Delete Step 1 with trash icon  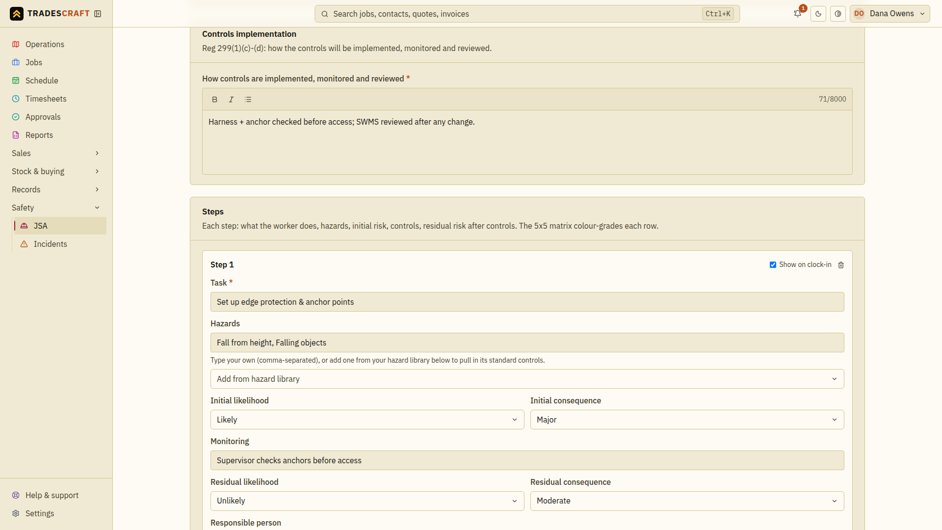coord(841,265)
